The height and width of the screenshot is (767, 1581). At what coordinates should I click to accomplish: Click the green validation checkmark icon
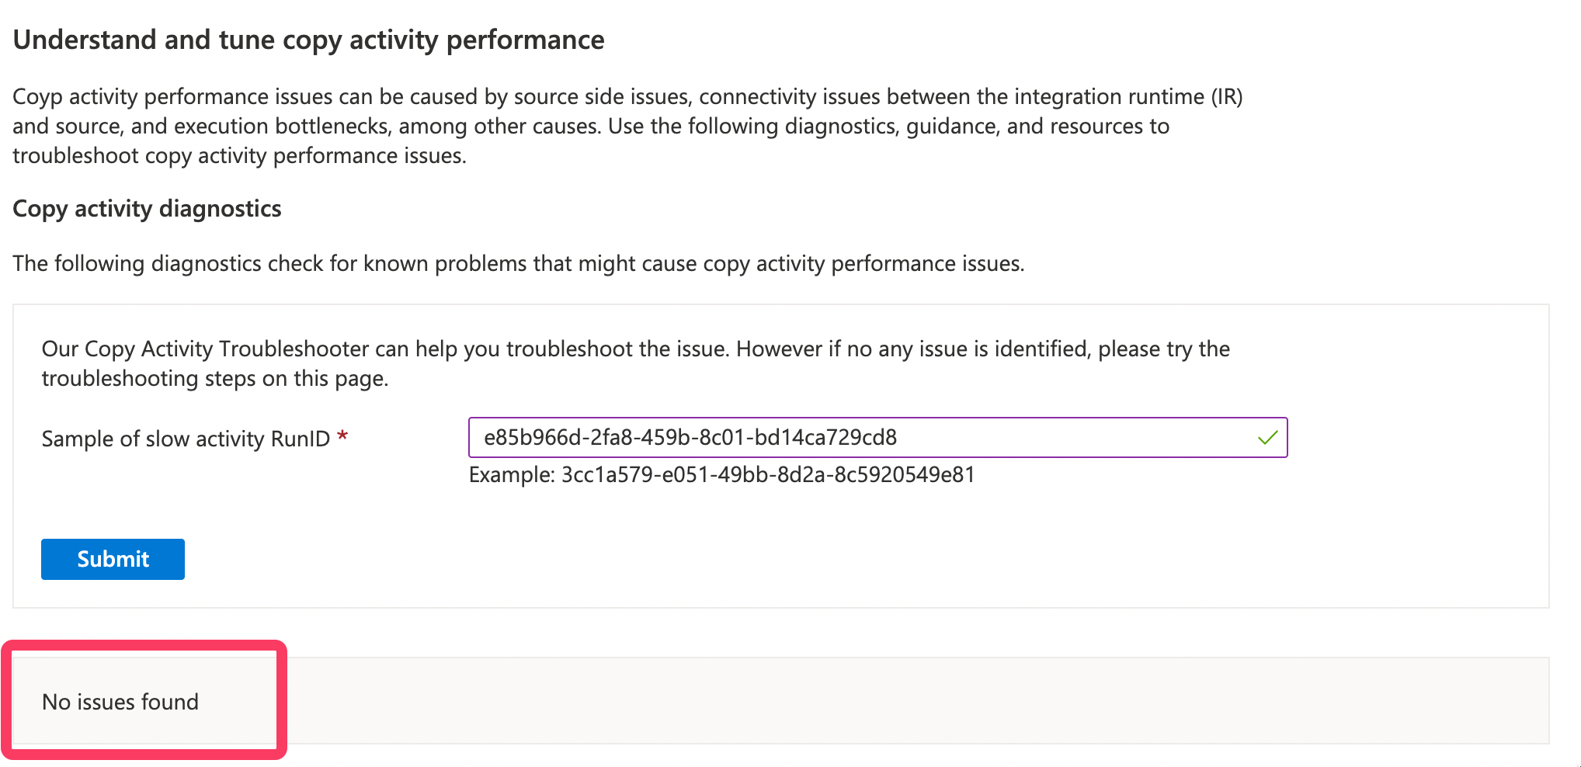click(1267, 438)
